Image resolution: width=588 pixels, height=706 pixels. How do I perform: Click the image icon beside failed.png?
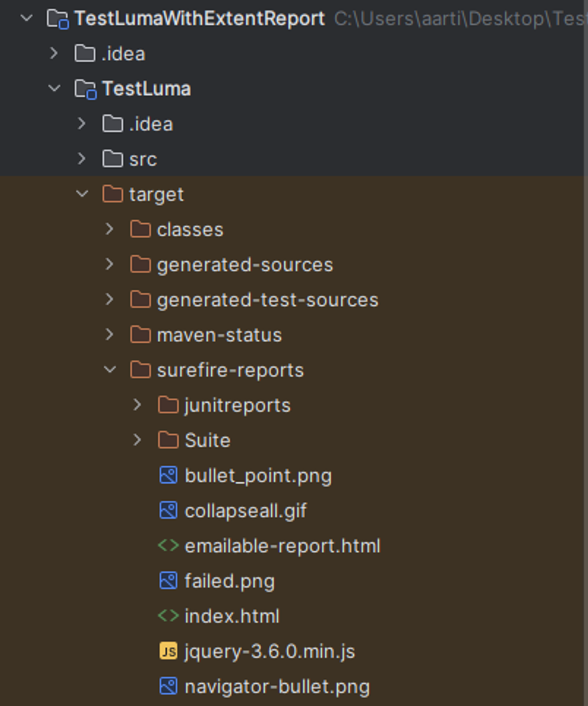(x=168, y=581)
